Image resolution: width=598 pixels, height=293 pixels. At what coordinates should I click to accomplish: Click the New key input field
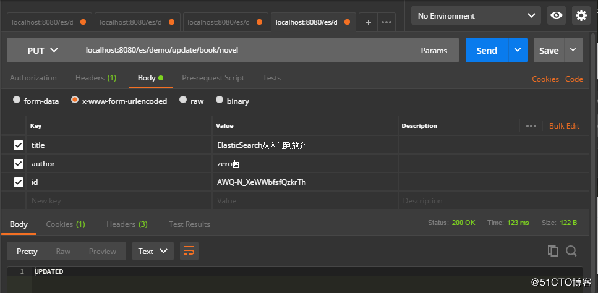119,201
